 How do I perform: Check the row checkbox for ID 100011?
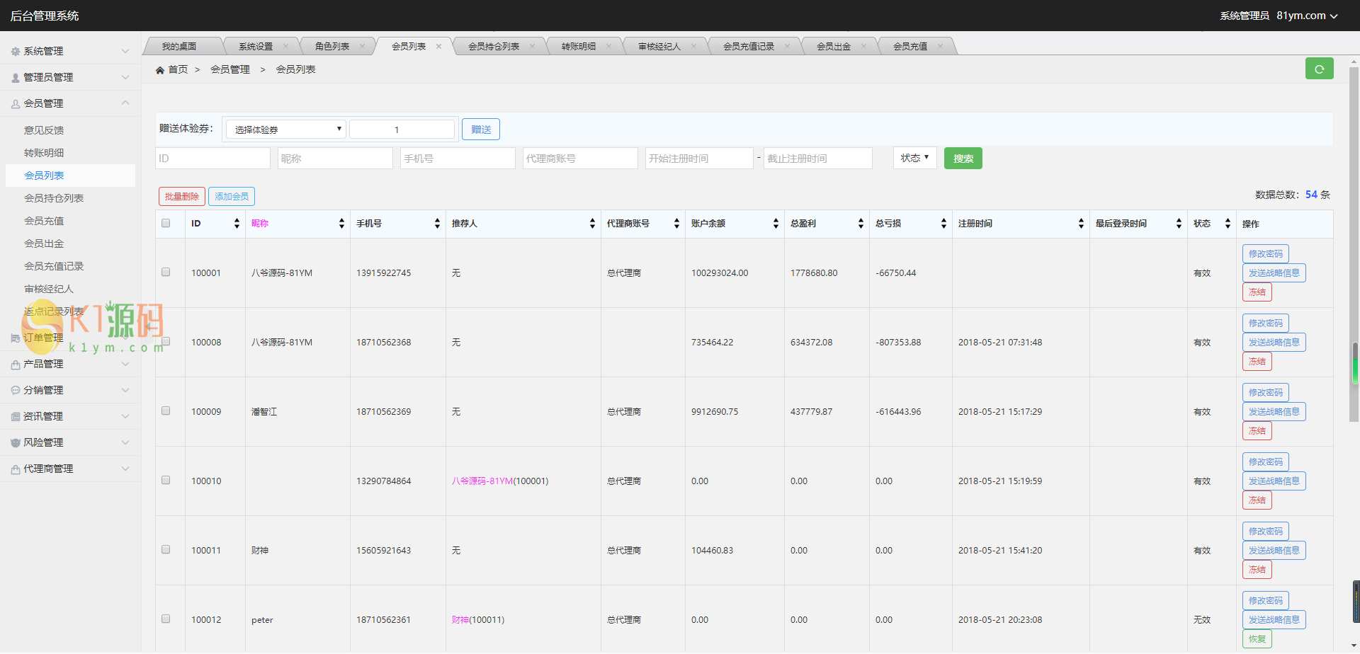point(166,549)
